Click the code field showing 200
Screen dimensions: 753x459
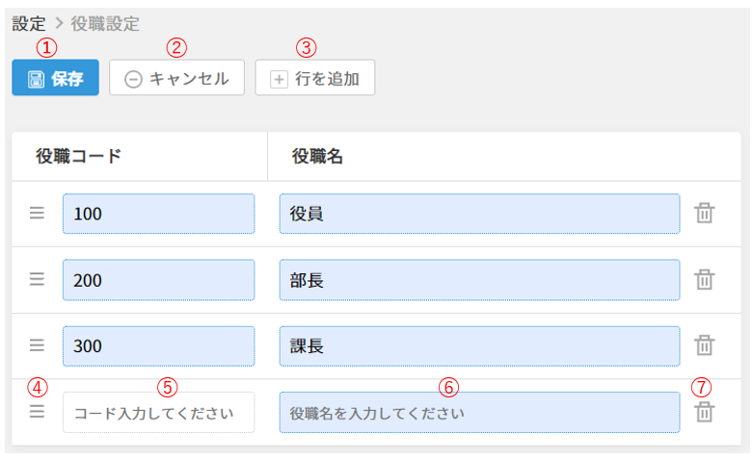tap(158, 279)
